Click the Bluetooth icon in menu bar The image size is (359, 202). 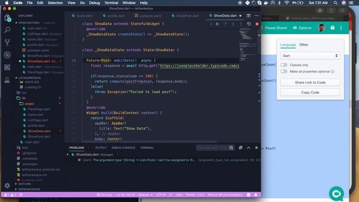click(279, 3)
